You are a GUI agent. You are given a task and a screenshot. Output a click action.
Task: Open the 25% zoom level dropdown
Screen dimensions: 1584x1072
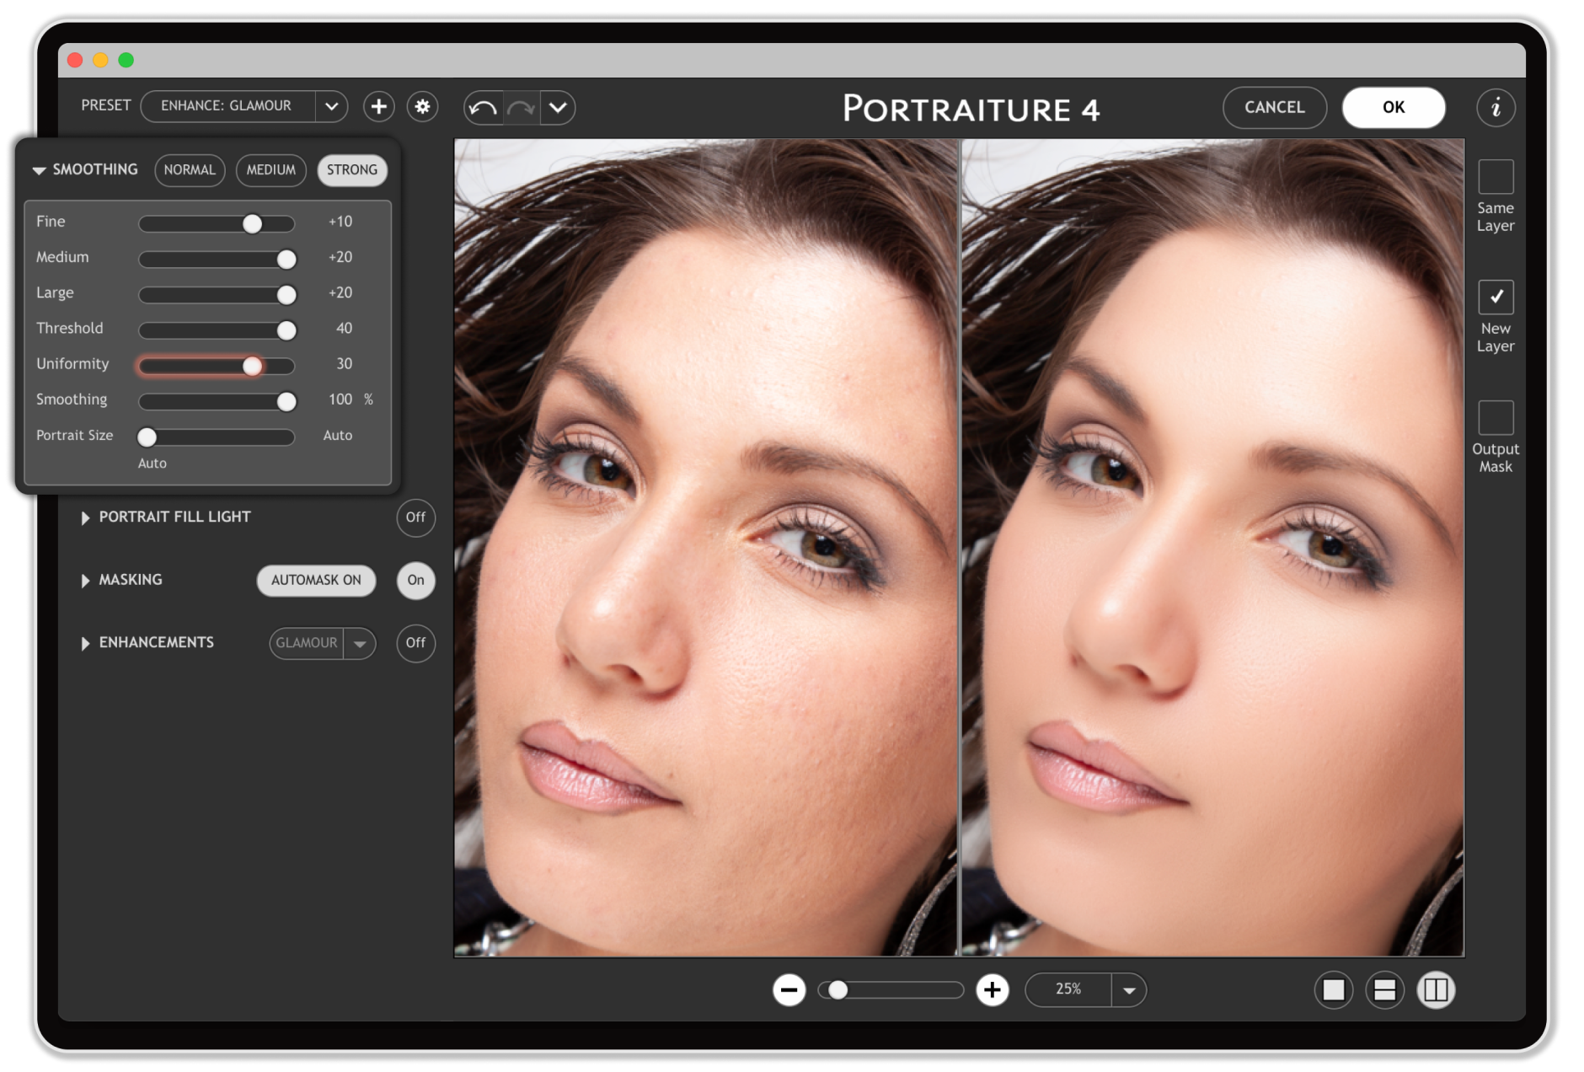click(1129, 990)
